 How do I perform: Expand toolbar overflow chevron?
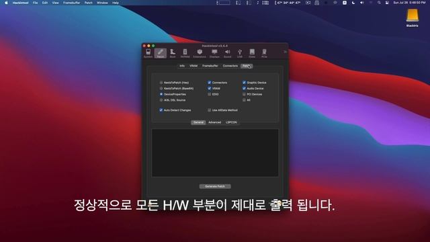point(285,52)
